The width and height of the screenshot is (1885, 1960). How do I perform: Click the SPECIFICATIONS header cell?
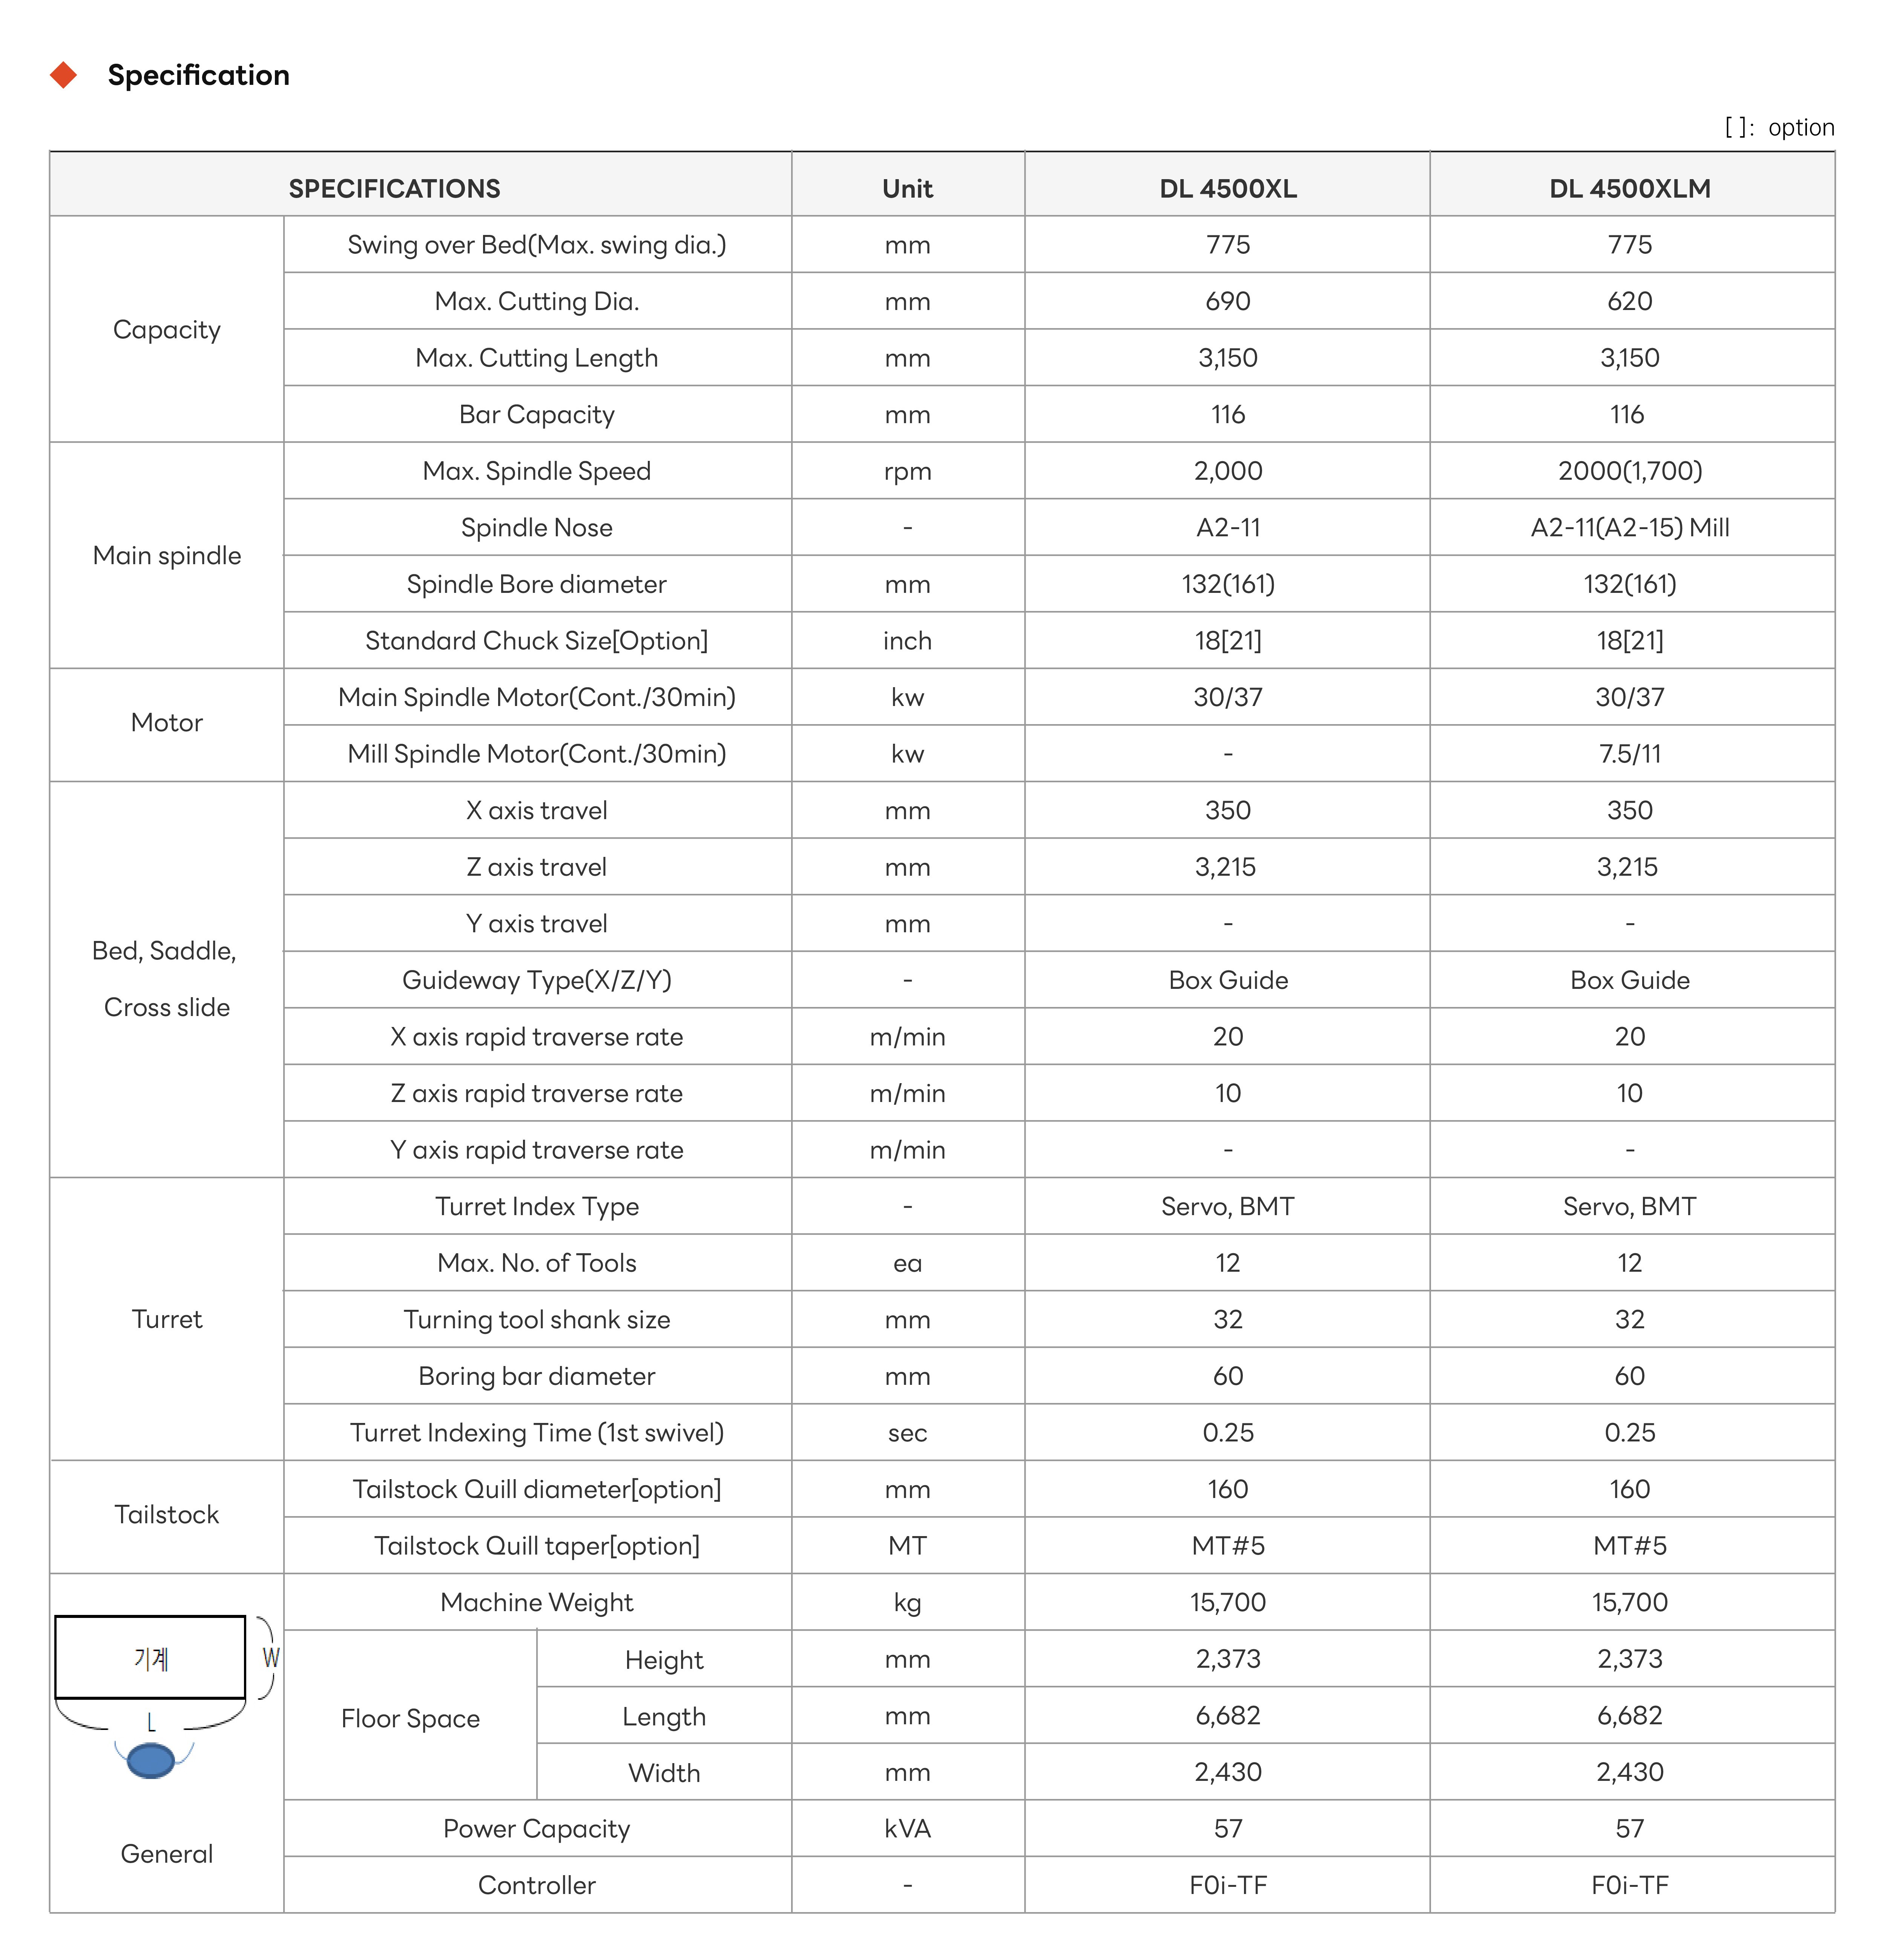click(395, 188)
